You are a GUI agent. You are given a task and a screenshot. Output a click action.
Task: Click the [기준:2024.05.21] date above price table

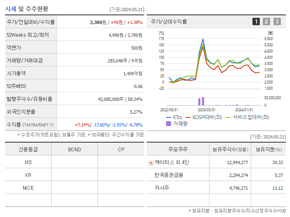click(x=127, y=10)
